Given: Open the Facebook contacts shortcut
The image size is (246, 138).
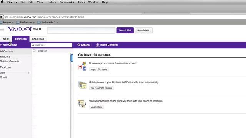Looking at the screenshot, I should click(x=5, y=67).
